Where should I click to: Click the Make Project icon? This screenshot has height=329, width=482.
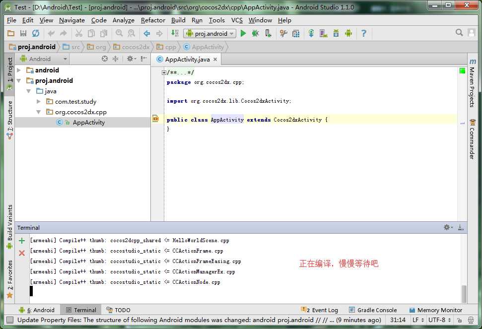(175, 33)
